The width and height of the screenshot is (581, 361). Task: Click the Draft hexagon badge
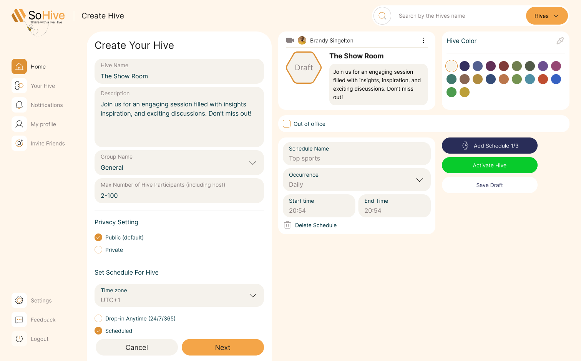pyautogui.click(x=304, y=68)
